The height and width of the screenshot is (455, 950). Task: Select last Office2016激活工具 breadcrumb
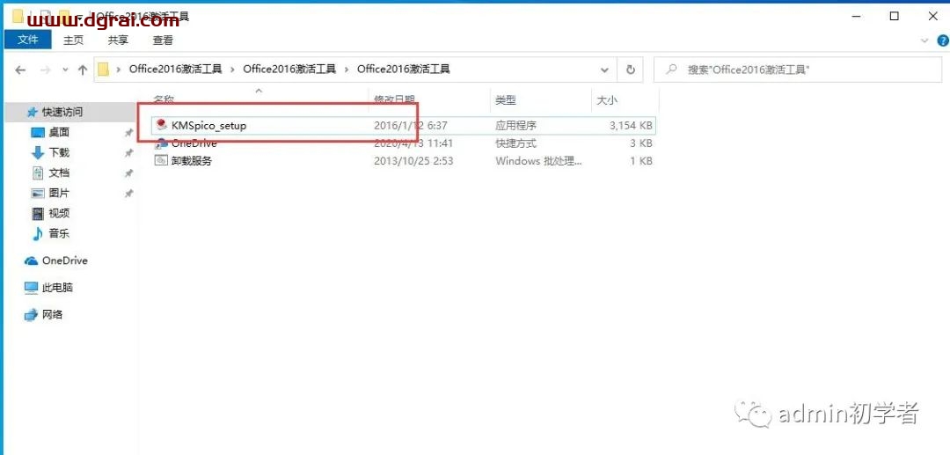pyautogui.click(x=404, y=69)
